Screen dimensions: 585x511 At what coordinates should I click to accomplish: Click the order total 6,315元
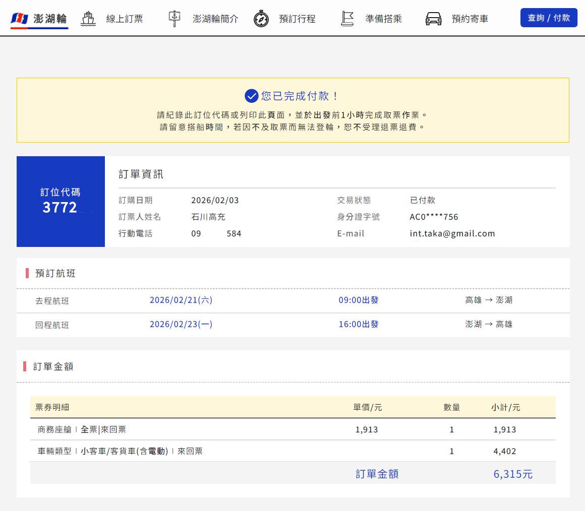click(x=513, y=474)
